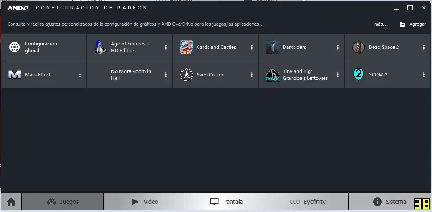Screen dimensions: 432x212
Task: Open Cards and Castles three-dot menu
Action: coord(252,47)
